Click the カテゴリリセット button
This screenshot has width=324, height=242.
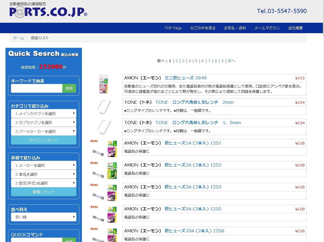(44, 140)
